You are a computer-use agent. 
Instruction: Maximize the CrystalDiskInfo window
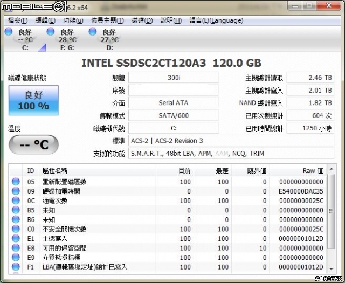pos(309,6)
